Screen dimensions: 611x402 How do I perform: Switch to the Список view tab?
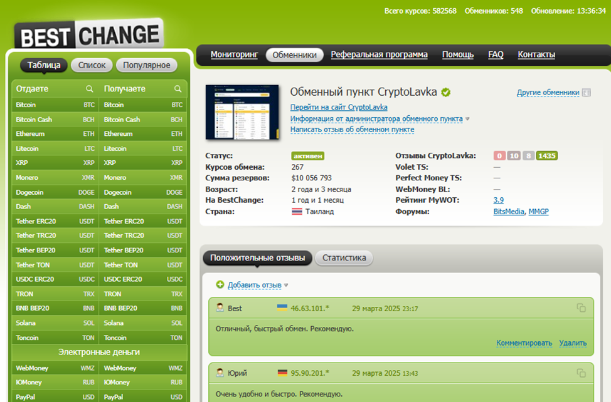click(x=92, y=65)
